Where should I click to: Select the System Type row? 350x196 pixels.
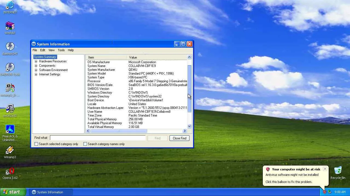pyautogui.click(x=137, y=77)
